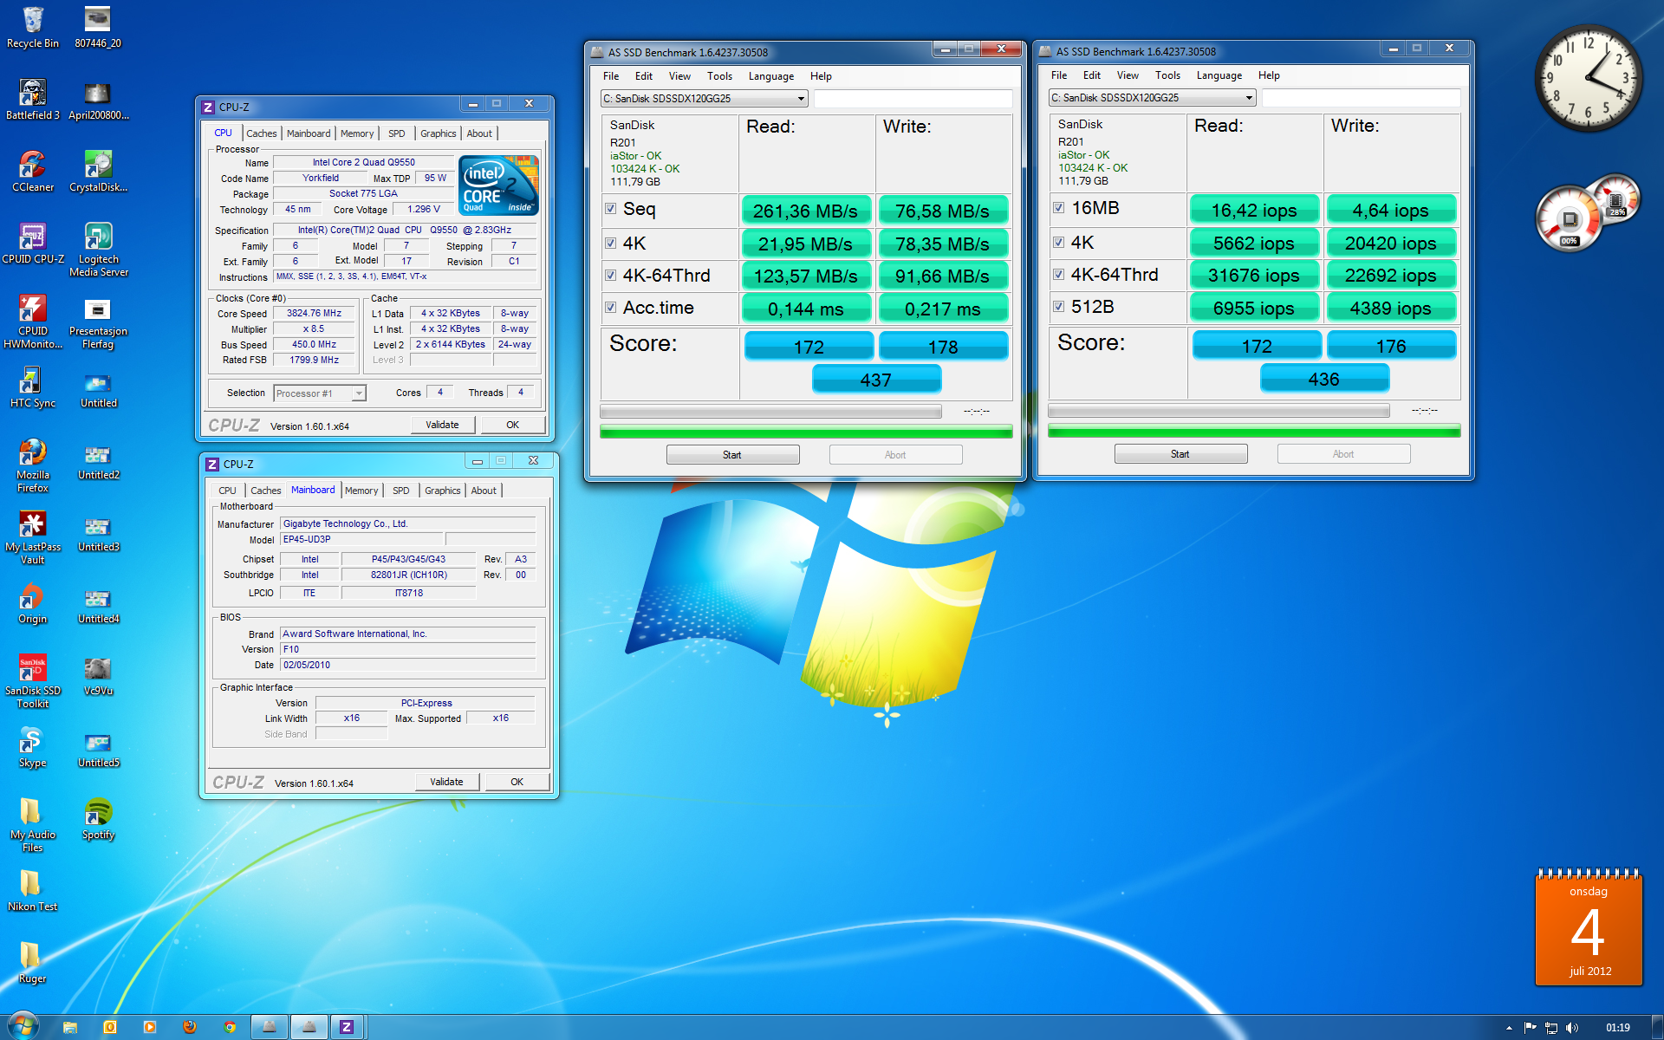The height and width of the screenshot is (1040, 1664).
Task: Click green progress bar in right AS SSD
Action: point(1254,431)
